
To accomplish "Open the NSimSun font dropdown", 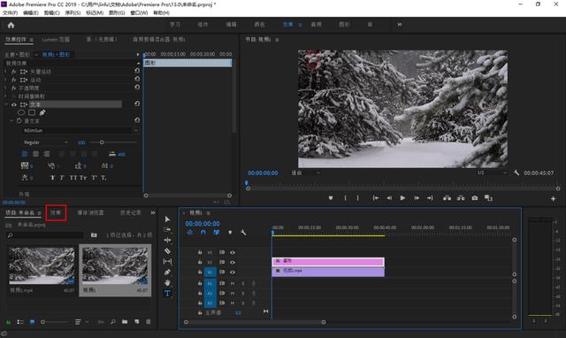I will tap(80, 130).
